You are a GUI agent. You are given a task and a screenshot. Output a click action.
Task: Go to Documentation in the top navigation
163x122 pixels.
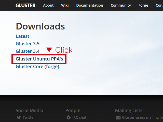(90, 5)
